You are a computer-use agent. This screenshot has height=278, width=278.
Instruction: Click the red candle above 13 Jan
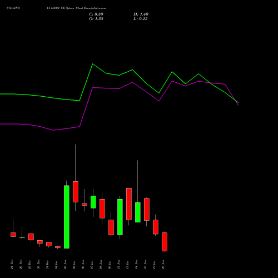pos(129,204)
